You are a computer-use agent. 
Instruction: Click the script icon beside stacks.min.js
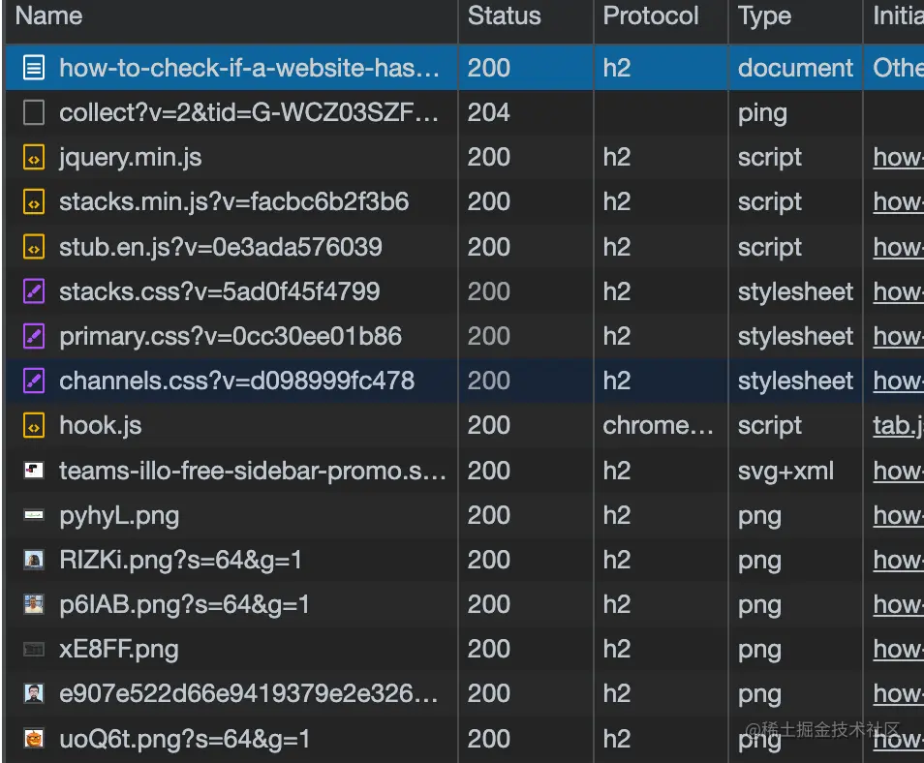click(x=34, y=201)
